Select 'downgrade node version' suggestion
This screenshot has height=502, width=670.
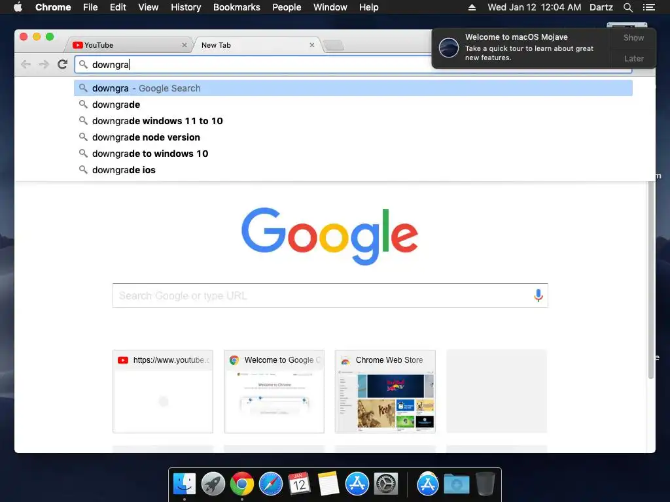pos(353,137)
